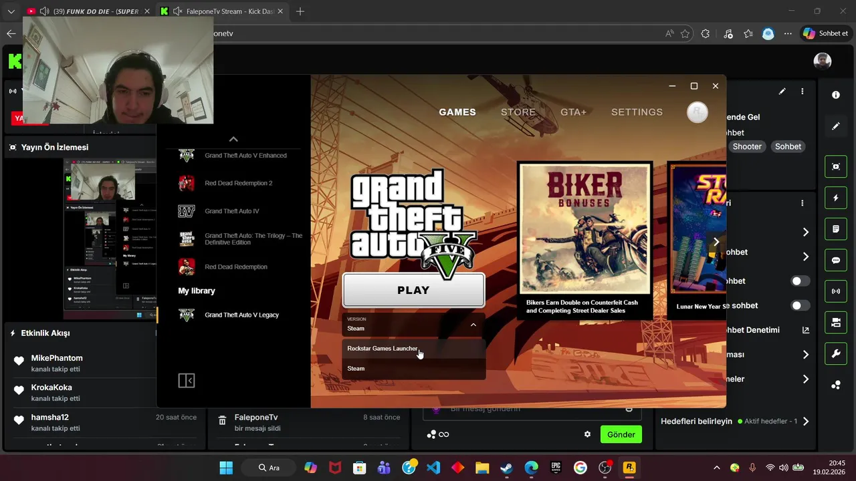Edit stream info with pencil icon
856x481 pixels.
tap(782, 92)
